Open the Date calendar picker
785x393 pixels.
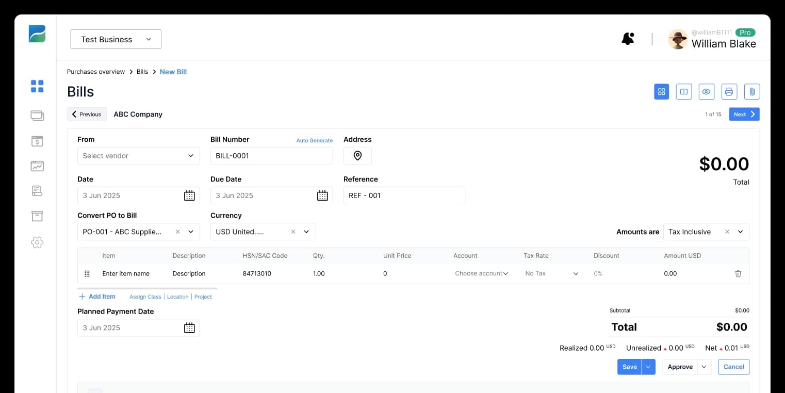point(189,195)
